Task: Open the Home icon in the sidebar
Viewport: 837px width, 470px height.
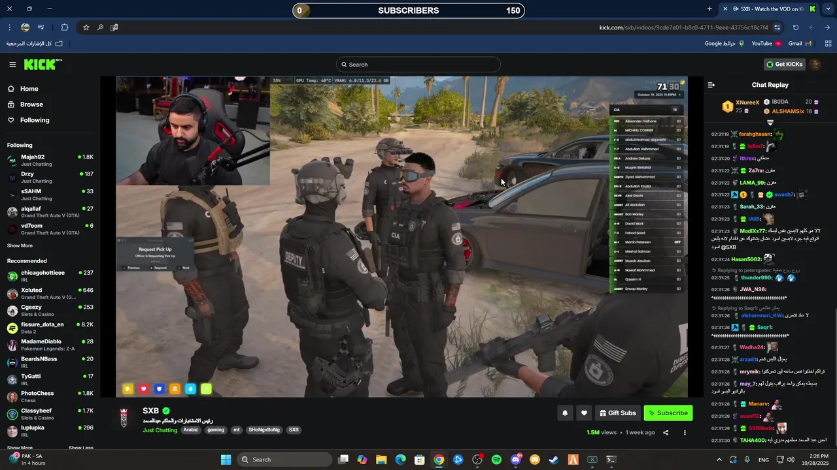Action: pyautogui.click(x=11, y=89)
